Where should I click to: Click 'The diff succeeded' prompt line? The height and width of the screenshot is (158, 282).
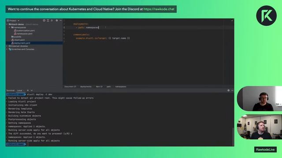tap(40, 133)
